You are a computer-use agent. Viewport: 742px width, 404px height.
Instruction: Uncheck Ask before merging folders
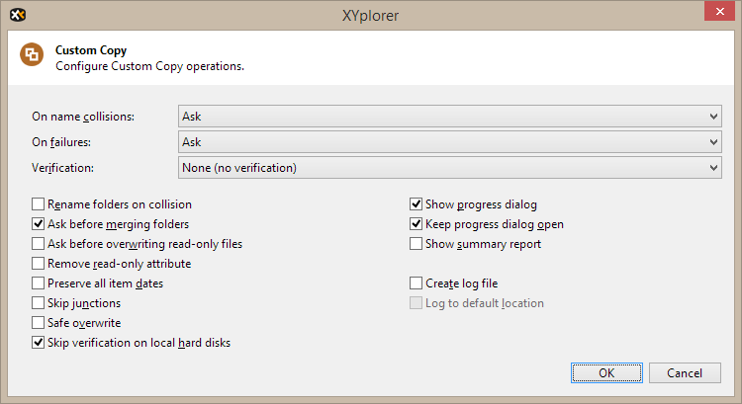39,224
